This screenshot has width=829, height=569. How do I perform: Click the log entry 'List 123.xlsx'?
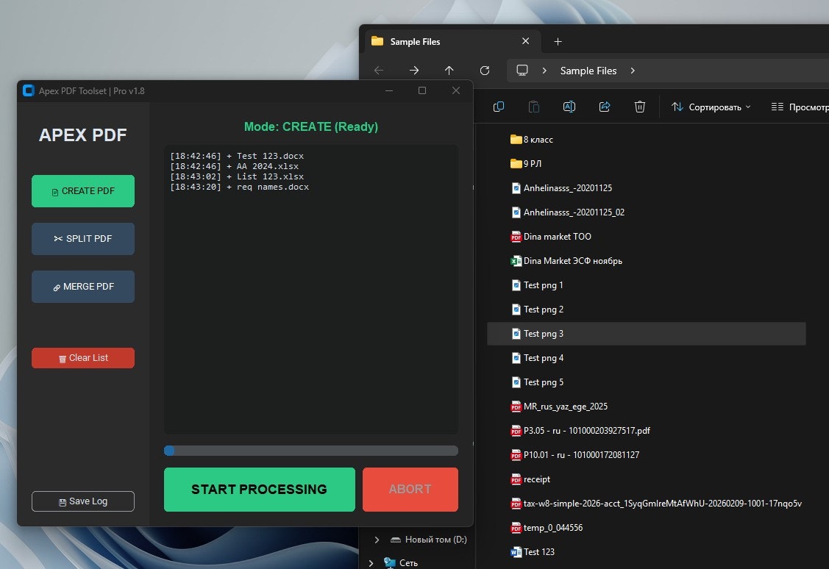(270, 176)
